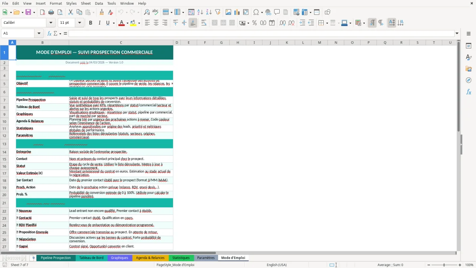Expand the Name Box dropdown
Viewport: 476px width, 268px height.
click(39, 33)
